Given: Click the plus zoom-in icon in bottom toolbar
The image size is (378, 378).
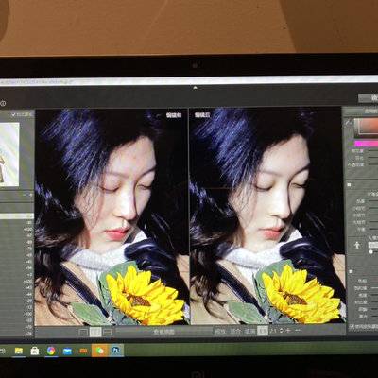Looking at the screenshot, I should pos(288,331).
